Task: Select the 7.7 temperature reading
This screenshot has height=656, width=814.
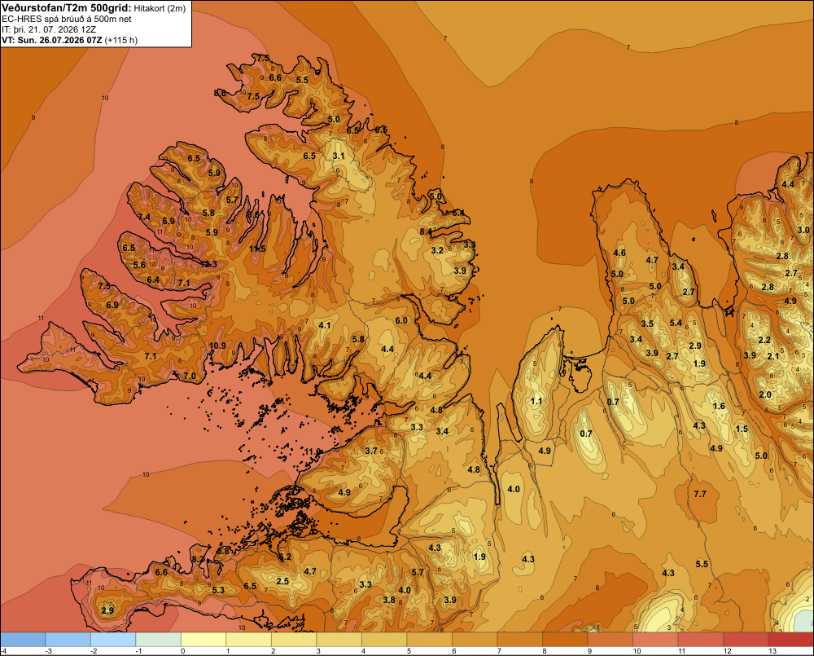Action: (x=700, y=494)
